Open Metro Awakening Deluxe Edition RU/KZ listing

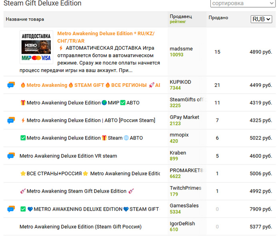pos(106,37)
